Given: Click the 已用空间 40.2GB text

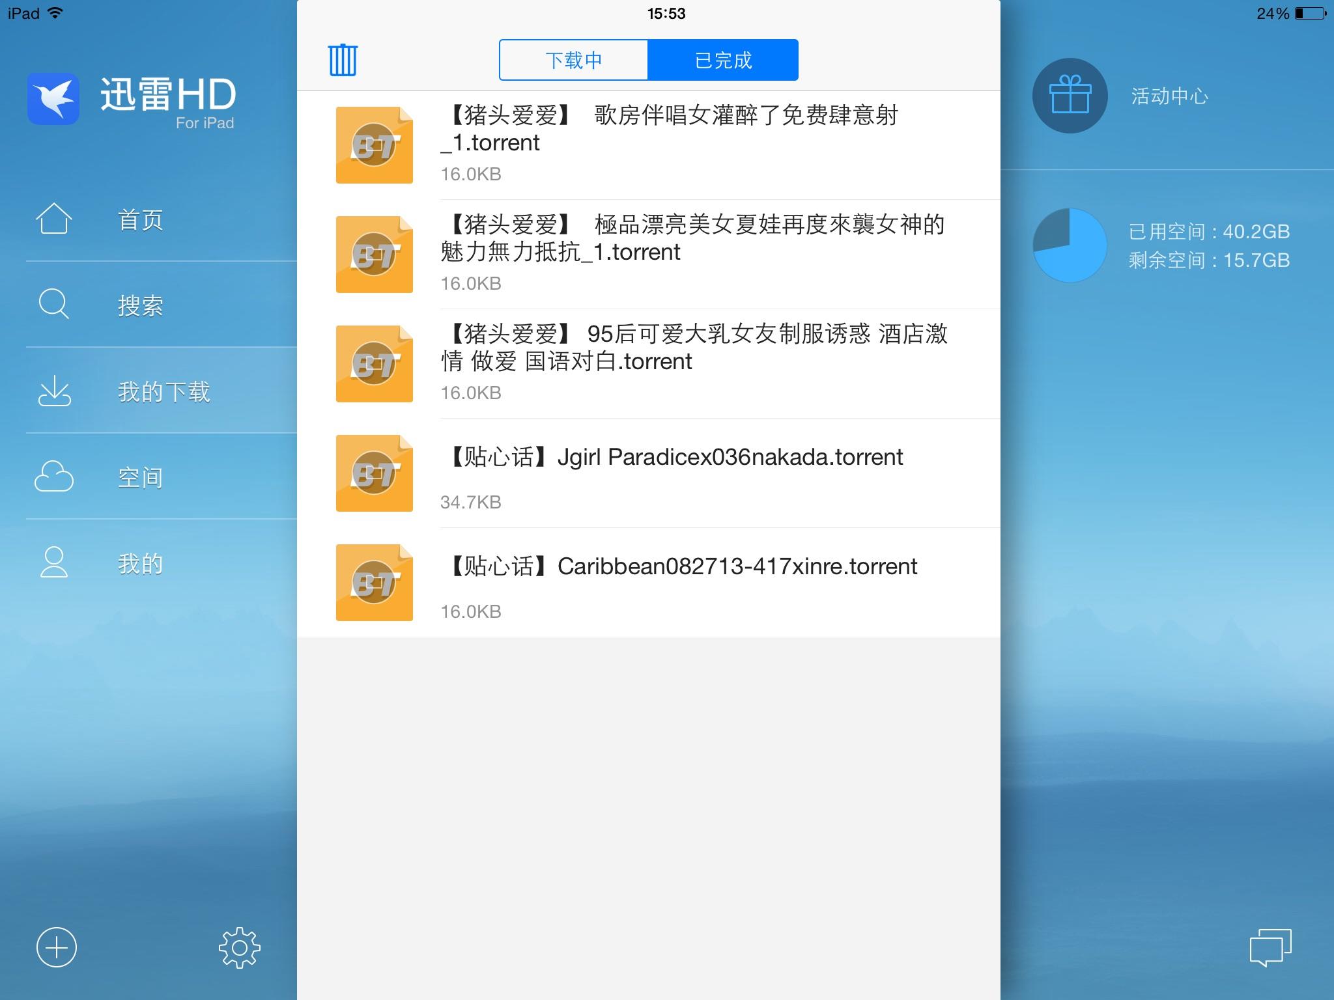Looking at the screenshot, I should point(1208,231).
